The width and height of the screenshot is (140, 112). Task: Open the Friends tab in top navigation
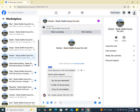click(x=69, y=13)
